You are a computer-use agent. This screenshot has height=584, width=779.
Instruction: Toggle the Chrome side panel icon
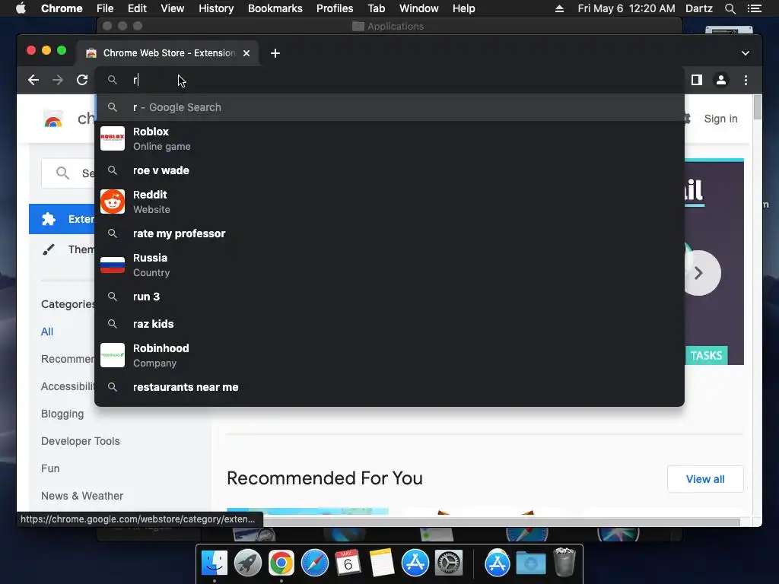tap(697, 80)
